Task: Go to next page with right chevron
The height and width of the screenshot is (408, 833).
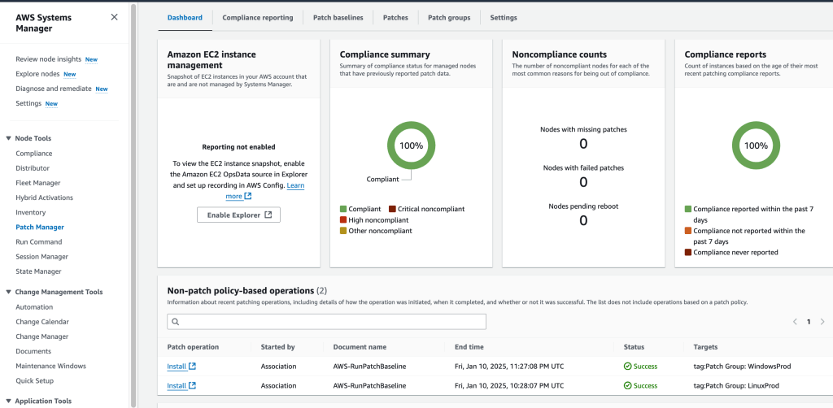Action: [823, 322]
